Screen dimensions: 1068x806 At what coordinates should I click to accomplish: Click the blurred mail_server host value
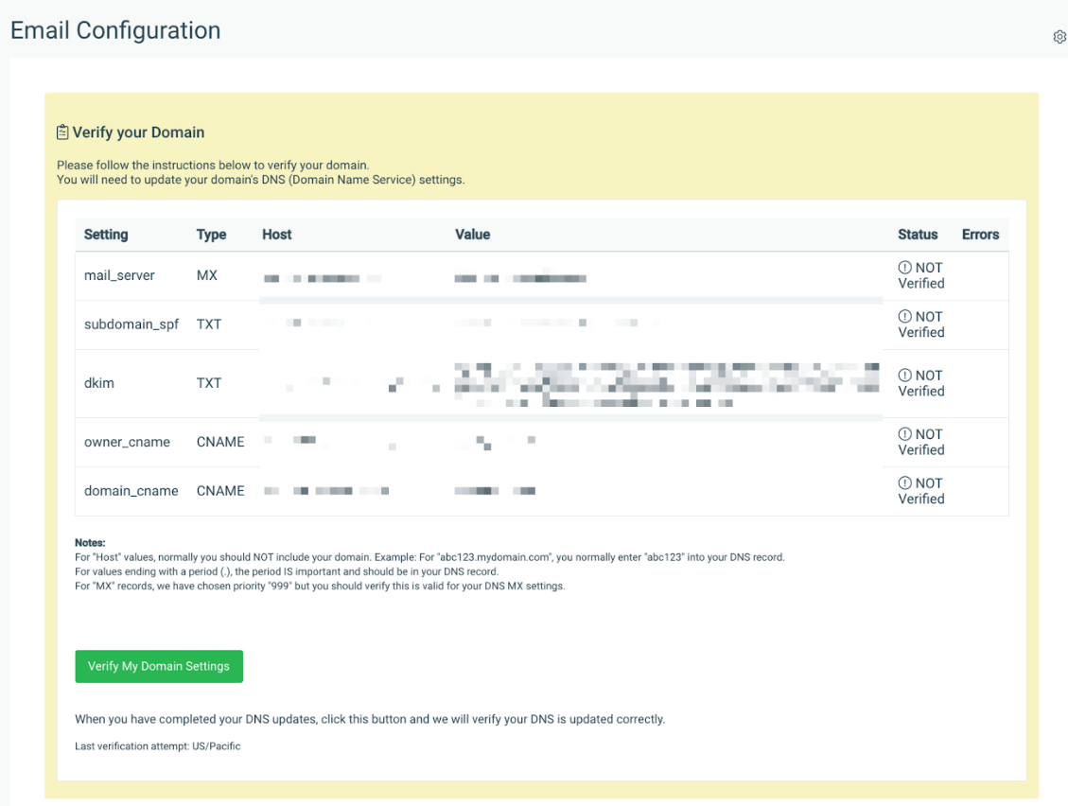pyautogui.click(x=323, y=278)
